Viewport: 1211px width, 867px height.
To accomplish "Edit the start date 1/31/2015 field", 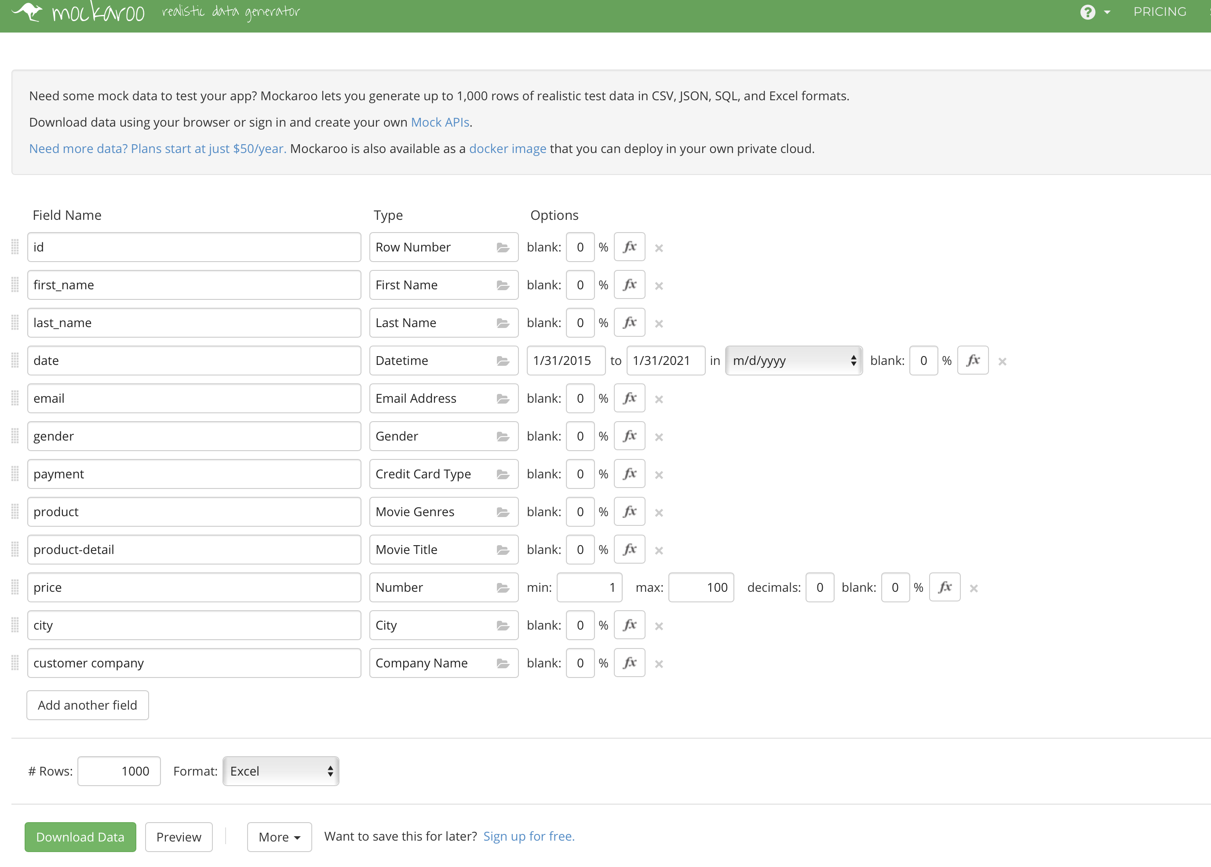I will click(566, 361).
